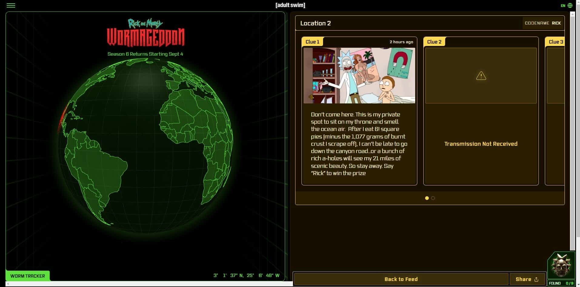This screenshot has width=580, height=287.
Task: Click the Share button
Action: tap(527, 279)
